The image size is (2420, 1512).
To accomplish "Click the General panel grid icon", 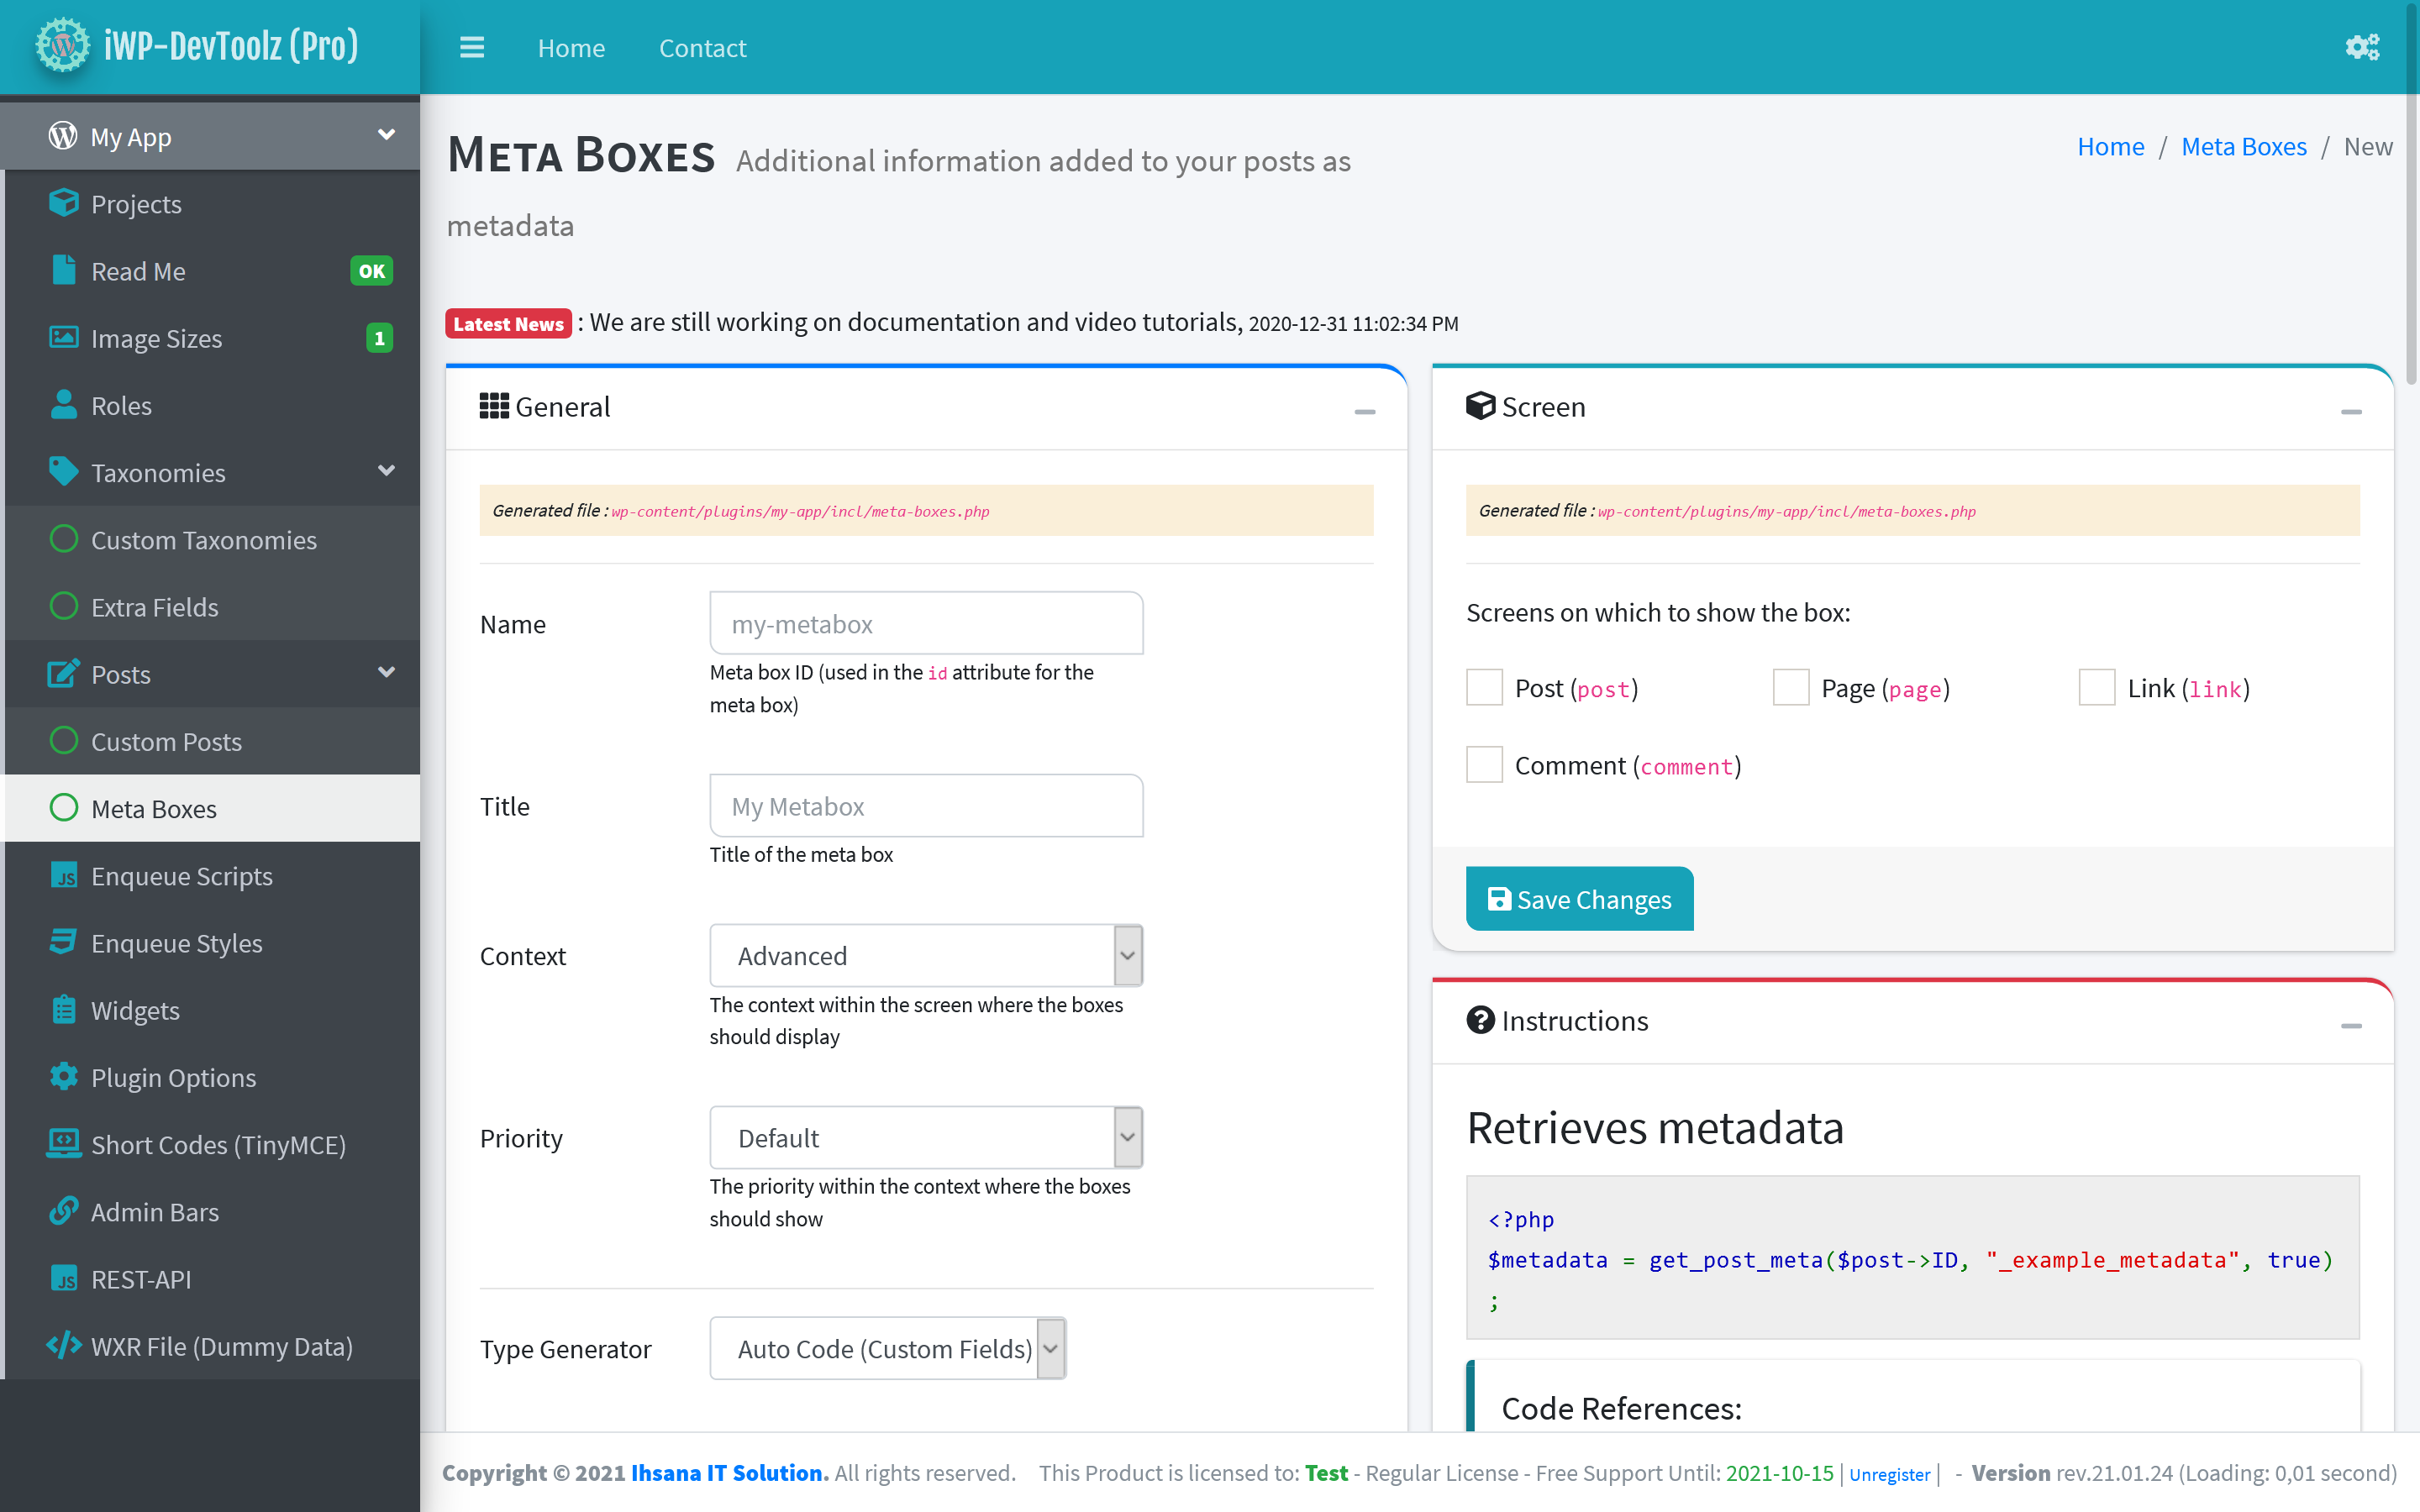I will coord(494,406).
